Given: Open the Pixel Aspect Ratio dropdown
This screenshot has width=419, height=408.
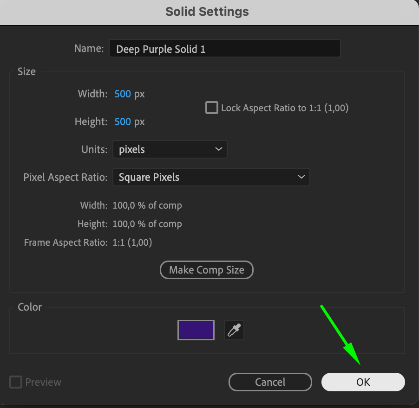Looking at the screenshot, I should click(211, 177).
